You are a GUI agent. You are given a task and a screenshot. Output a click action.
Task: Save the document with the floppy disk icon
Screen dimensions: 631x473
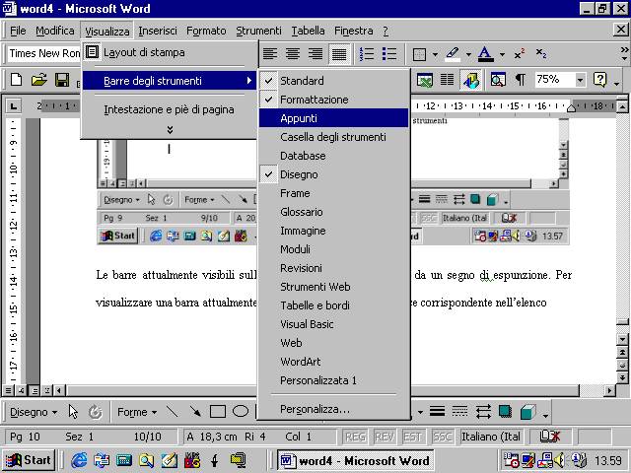[62, 80]
